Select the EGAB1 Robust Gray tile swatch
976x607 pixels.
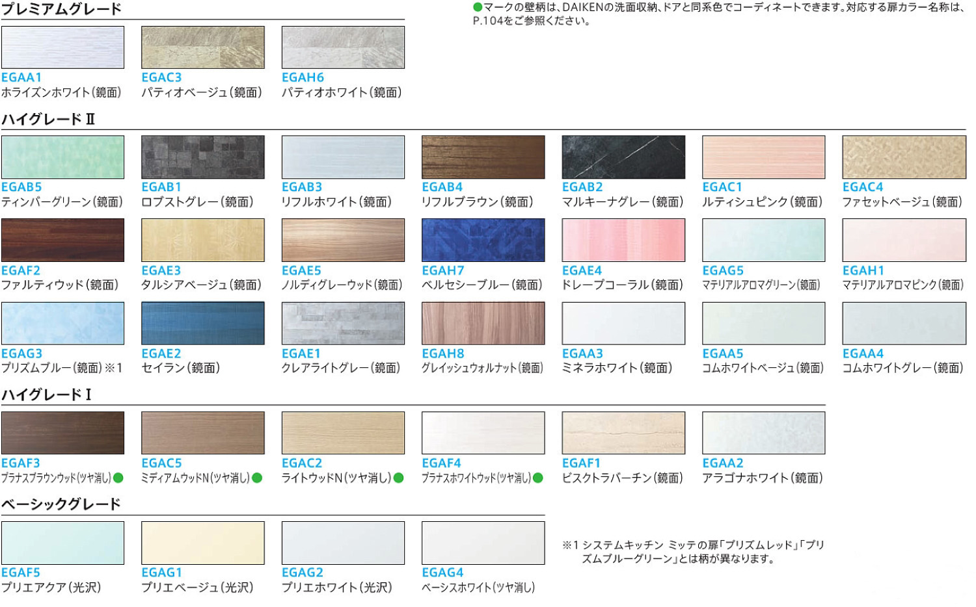click(x=203, y=157)
